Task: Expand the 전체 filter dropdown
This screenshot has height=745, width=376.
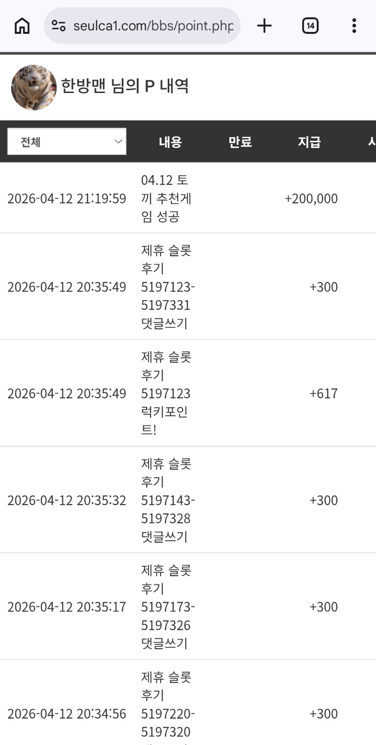Action: pyautogui.click(x=67, y=141)
